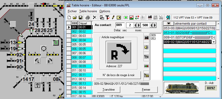
Task: Select the loudspeaker sound event icon
Action: (x=146, y=47)
